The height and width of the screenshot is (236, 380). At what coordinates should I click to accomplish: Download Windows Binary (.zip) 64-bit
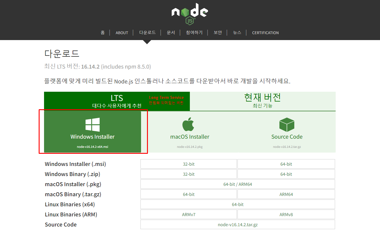click(x=286, y=174)
